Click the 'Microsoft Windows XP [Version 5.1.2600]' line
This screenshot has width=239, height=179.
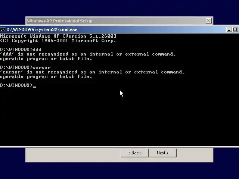tap(58, 36)
